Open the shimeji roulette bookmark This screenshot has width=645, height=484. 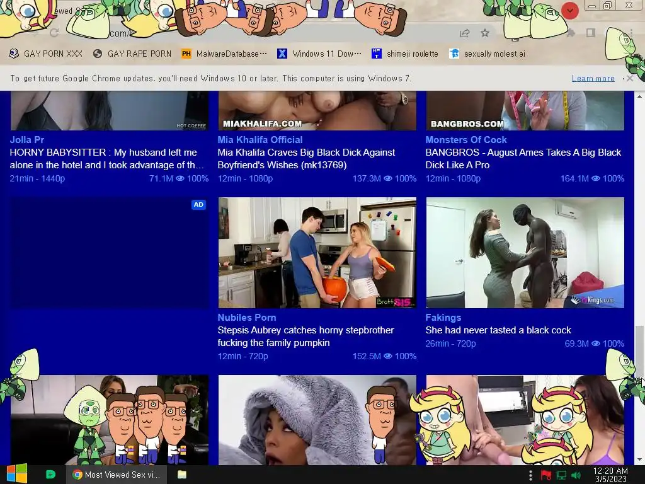(405, 54)
